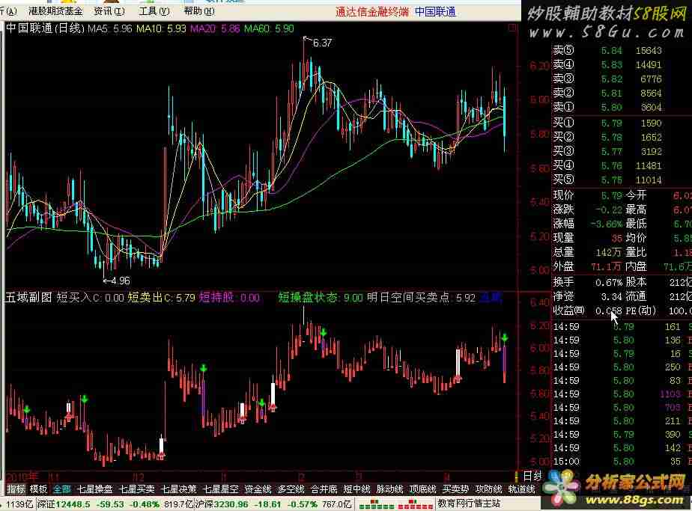692x511 pixels.
Task: Select the 七星决策 indicator tab
Action: click(179, 489)
